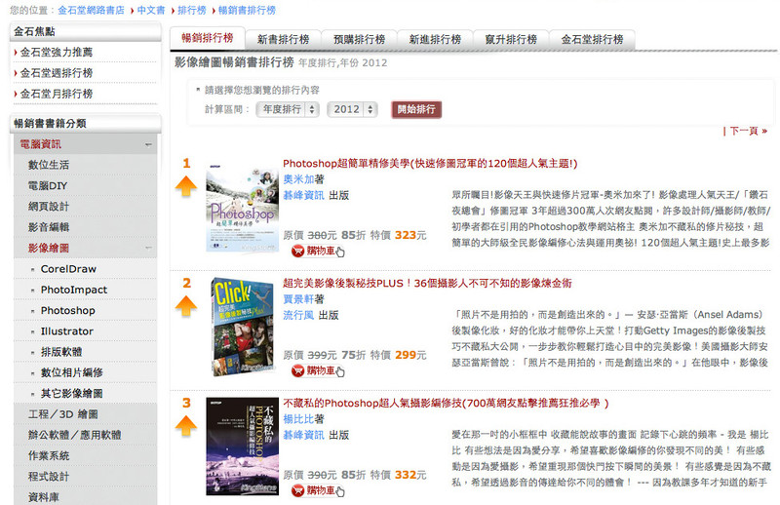780x505 pixels.
Task: Open 金石堂強力推薦 in sidebar
Action: (x=57, y=53)
